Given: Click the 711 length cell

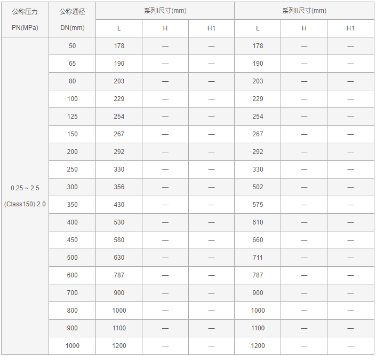Looking at the screenshot, I should click(258, 258).
